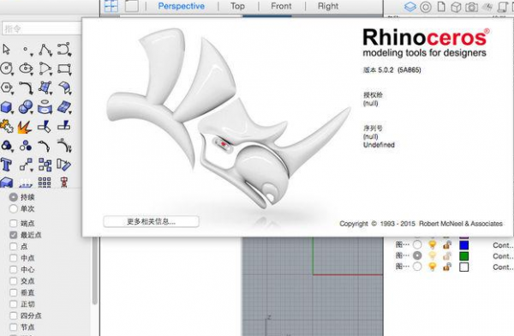Open the blue layer color swatch
This screenshot has width=514, height=336.
coord(463,245)
